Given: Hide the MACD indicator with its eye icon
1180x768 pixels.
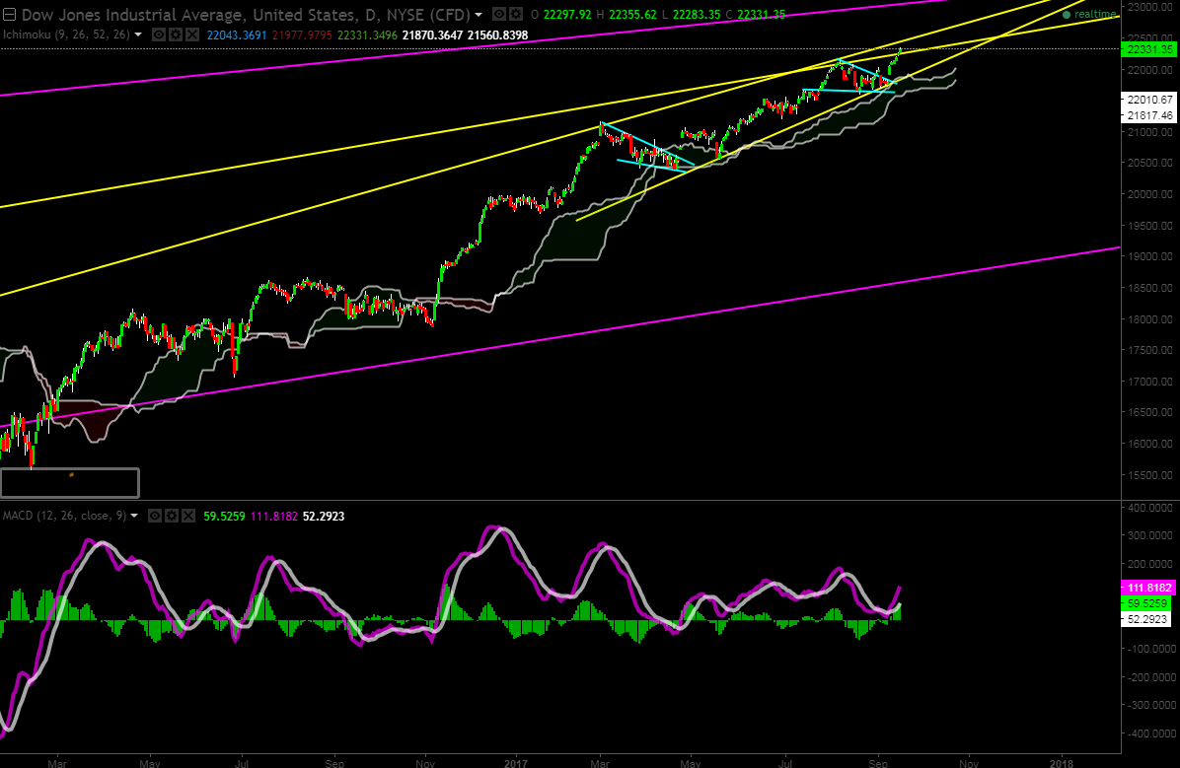Looking at the screenshot, I should click(x=155, y=516).
